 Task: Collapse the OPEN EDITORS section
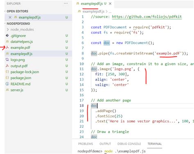17,11
